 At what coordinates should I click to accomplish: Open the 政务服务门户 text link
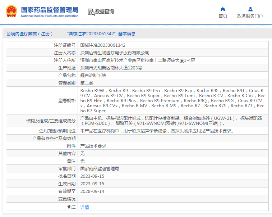coord(250,16)
